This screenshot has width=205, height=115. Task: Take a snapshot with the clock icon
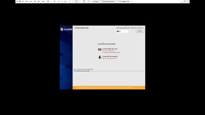tap(59, 1)
